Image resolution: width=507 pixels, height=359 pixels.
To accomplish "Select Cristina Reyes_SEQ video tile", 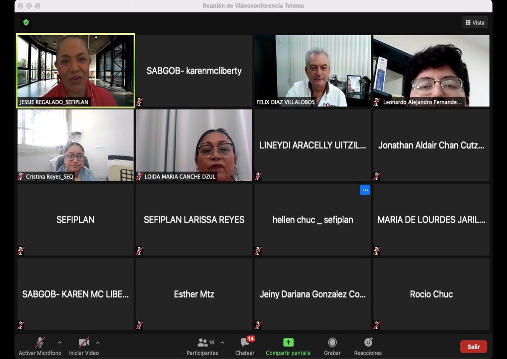I will (x=76, y=145).
